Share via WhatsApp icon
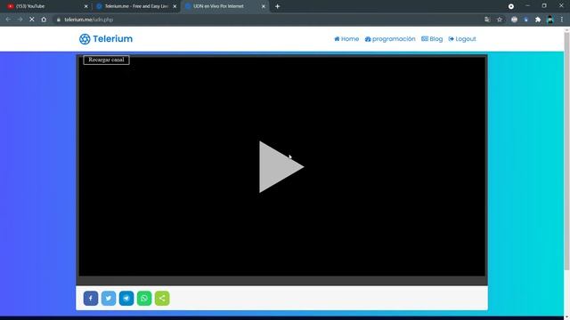Viewport: 570px width, 320px height. [144, 299]
